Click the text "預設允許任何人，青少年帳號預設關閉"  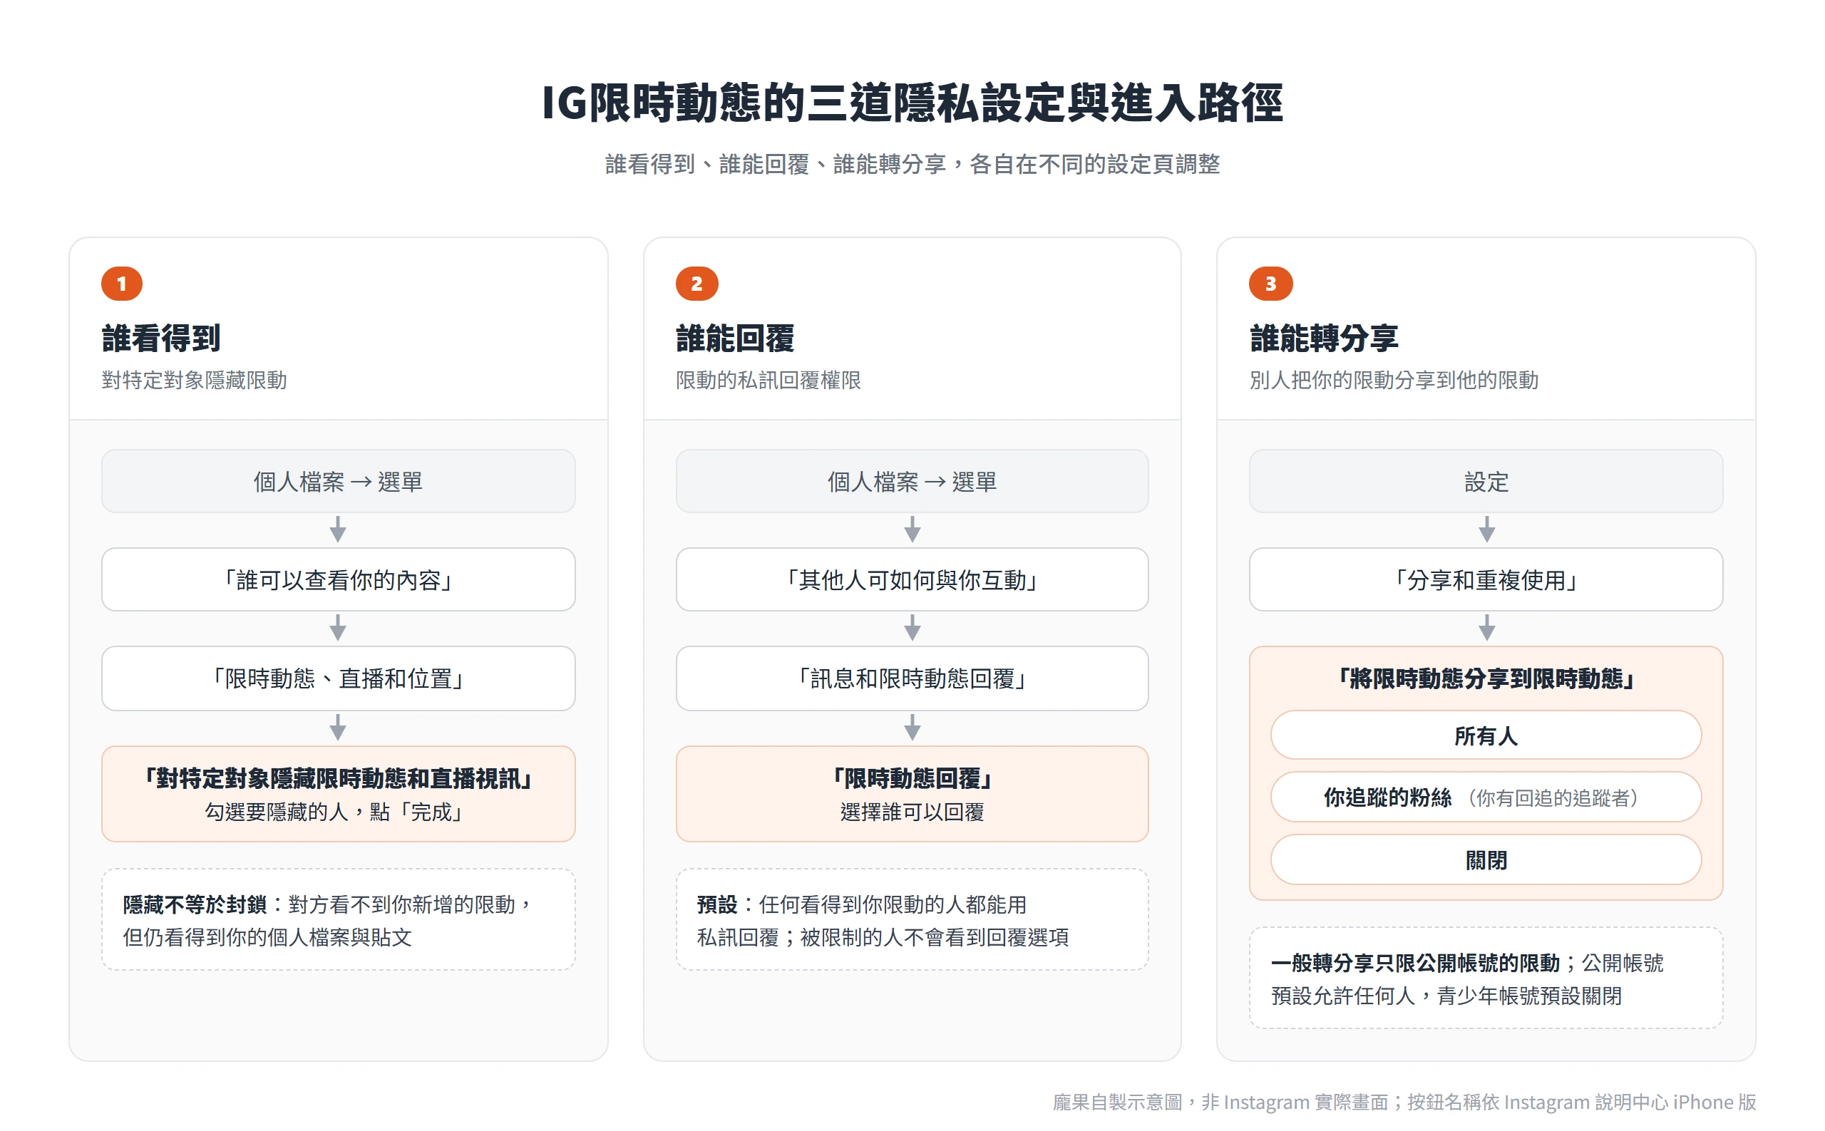coord(1446,996)
